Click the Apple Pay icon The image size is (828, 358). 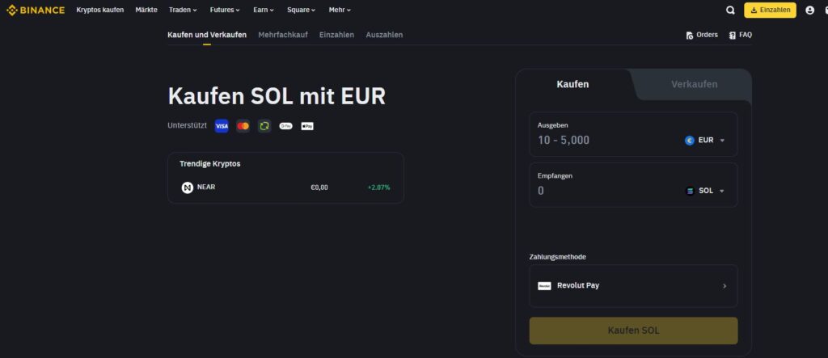click(x=307, y=126)
